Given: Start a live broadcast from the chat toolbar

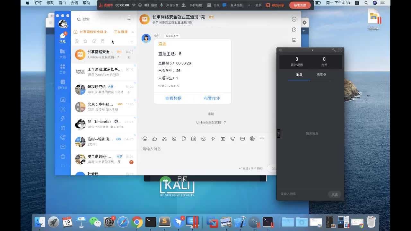Looking at the screenshot, I should (x=223, y=139).
